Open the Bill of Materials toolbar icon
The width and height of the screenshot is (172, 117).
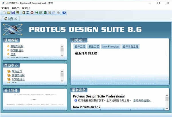tap(50, 13)
